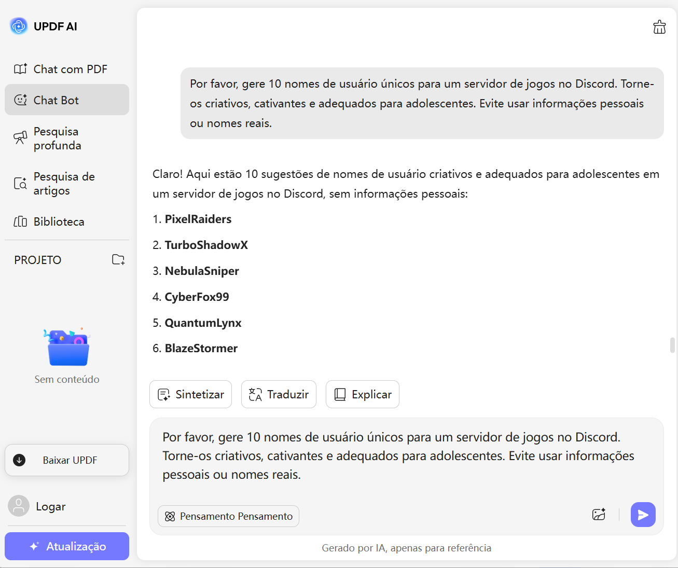This screenshot has width=678, height=568.
Task: Create new project folder icon
Action: [118, 259]
